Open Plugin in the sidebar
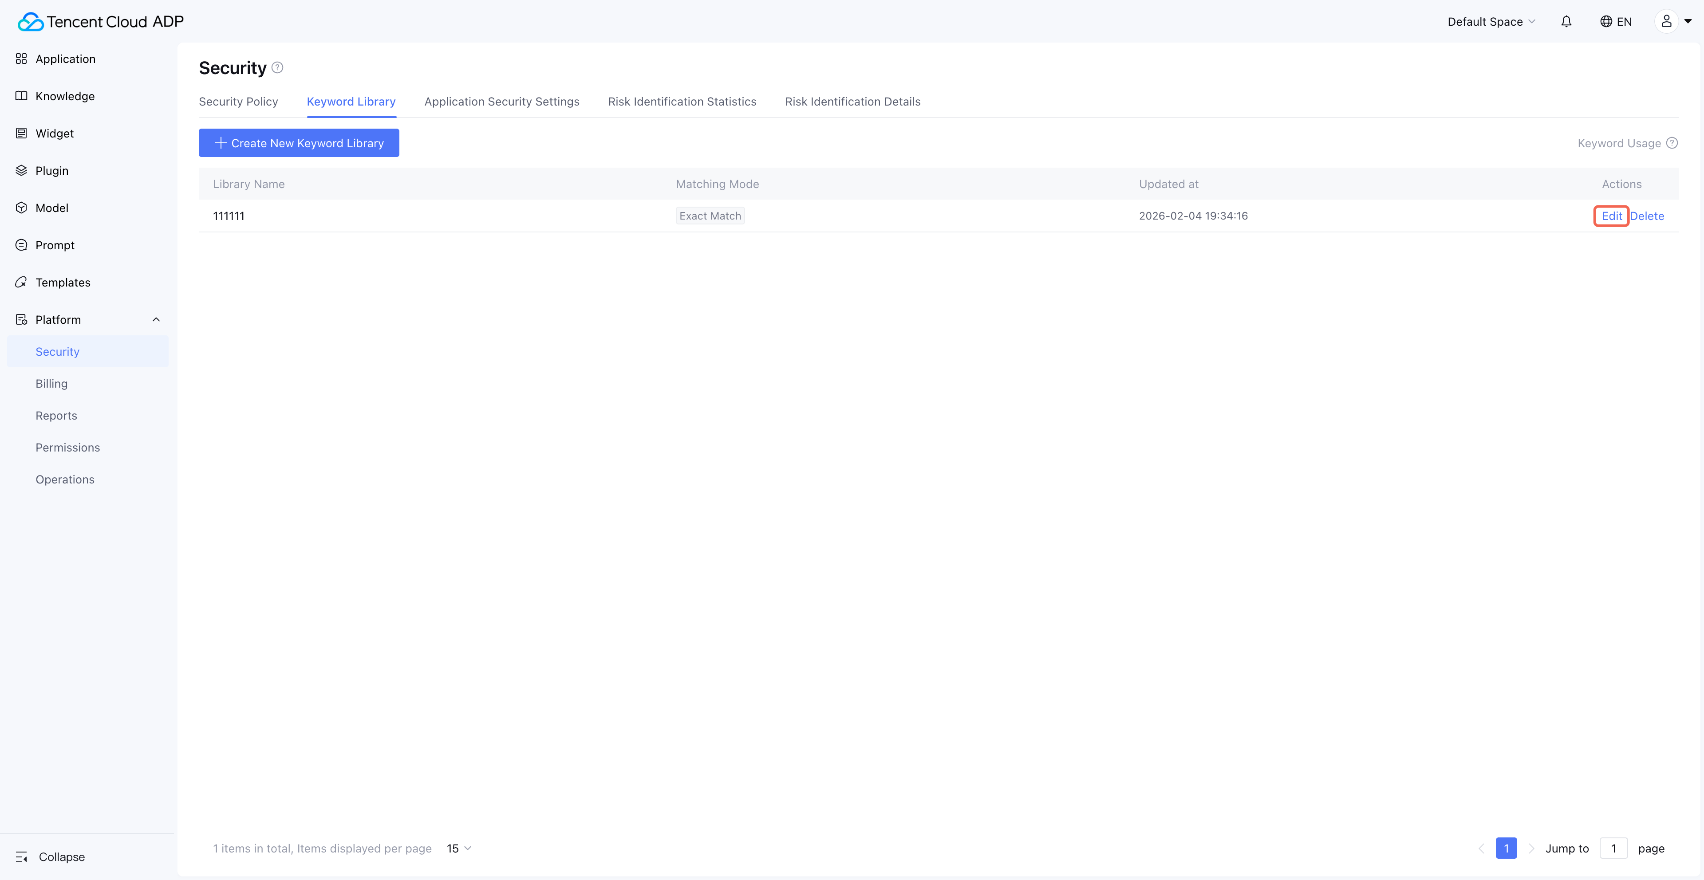1704x880 pixels. (x=51, y=171)
